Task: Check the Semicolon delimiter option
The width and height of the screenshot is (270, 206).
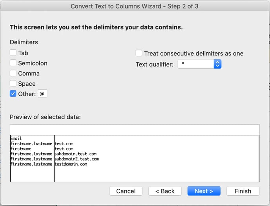Action: click(13, 63)
